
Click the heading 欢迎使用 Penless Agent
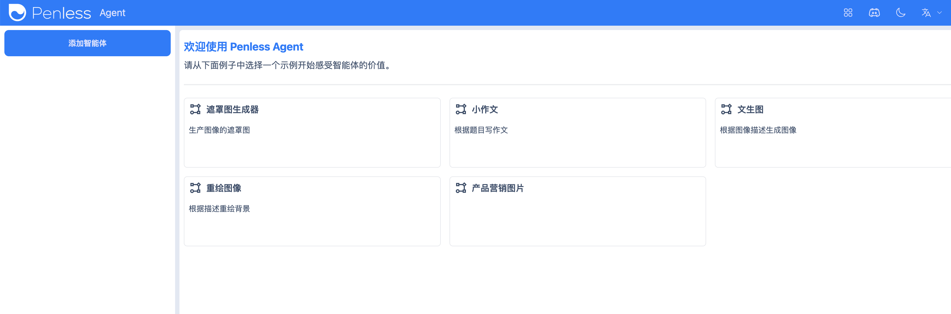243,47
